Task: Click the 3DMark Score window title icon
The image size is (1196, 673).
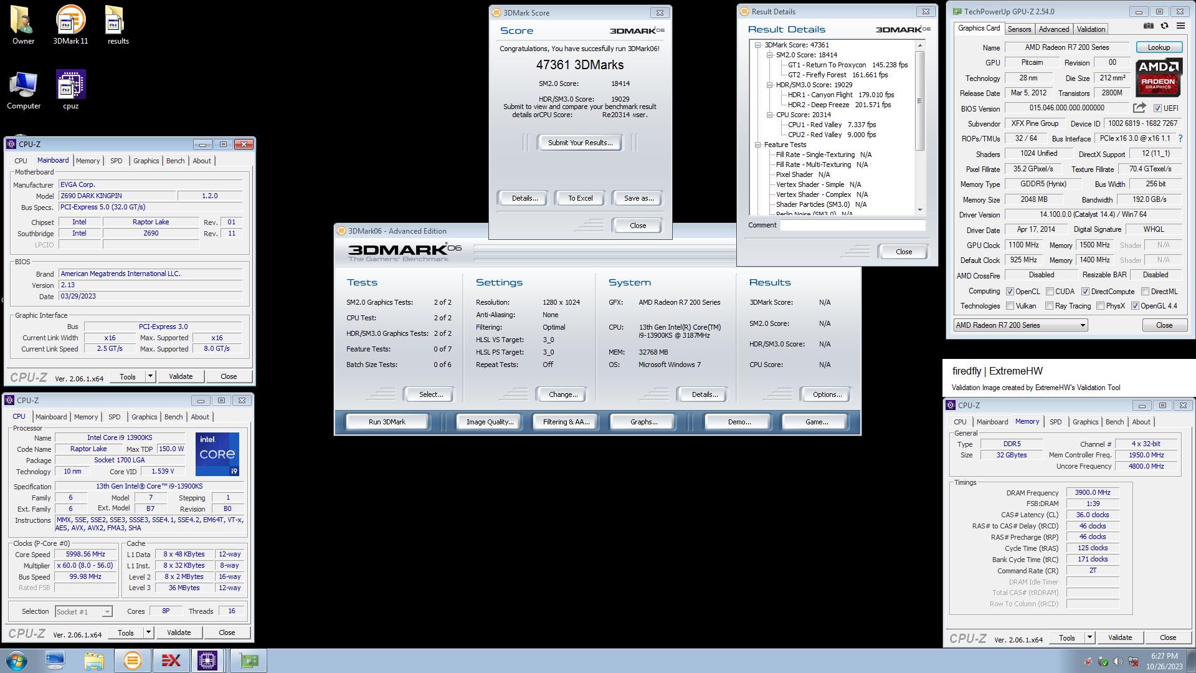Action: tap(496, 12)
